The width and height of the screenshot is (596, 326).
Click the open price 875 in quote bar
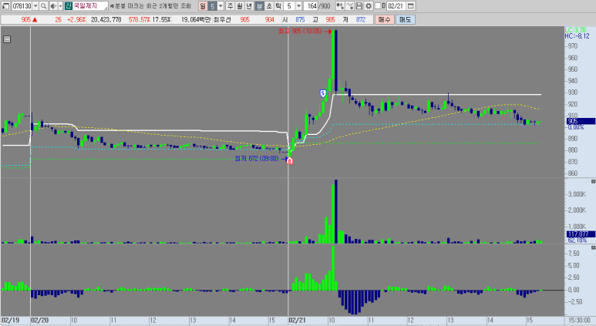(x=300, y=19)
